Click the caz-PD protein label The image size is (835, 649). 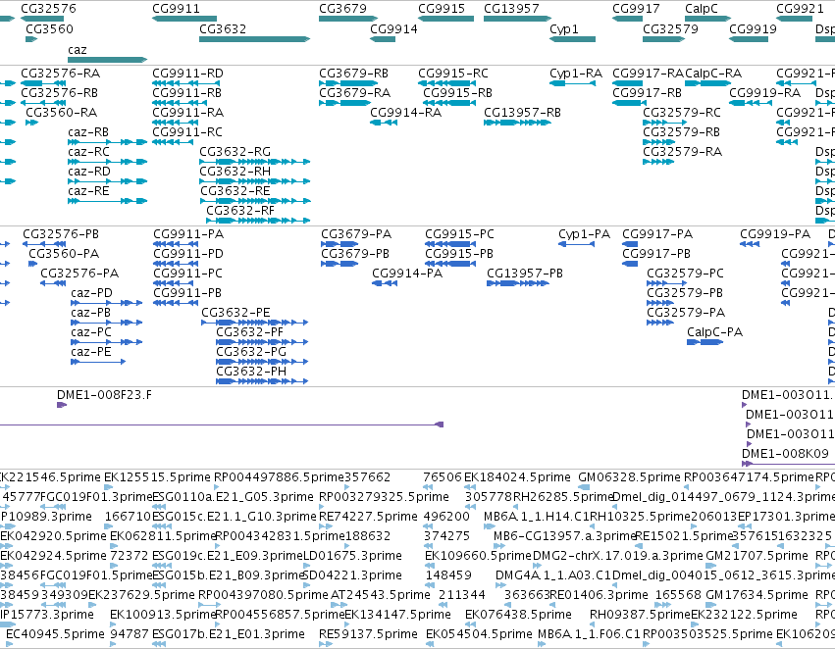click(91, 293)
